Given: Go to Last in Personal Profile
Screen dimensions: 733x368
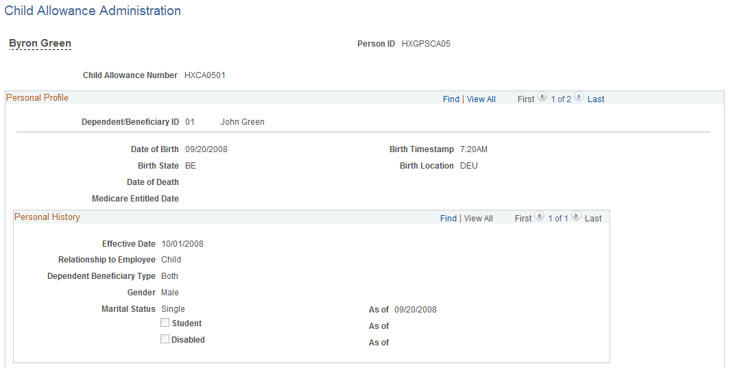Looking at the screenshot, I should 596,99.
